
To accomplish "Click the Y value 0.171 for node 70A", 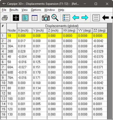I will pyautogui.click(x=37, y=78).
